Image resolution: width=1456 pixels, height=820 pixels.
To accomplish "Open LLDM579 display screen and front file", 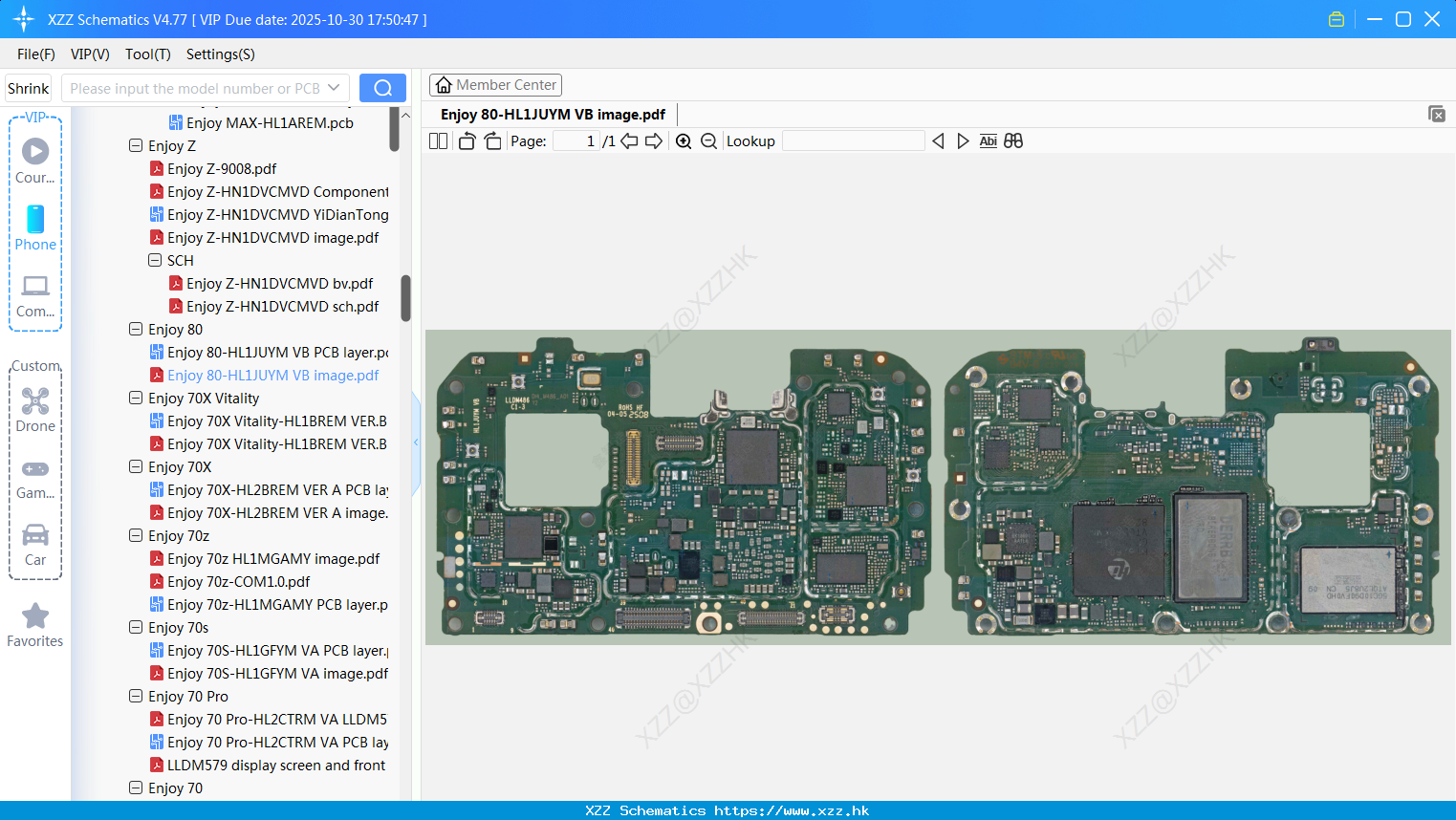I will pos(269,766).
